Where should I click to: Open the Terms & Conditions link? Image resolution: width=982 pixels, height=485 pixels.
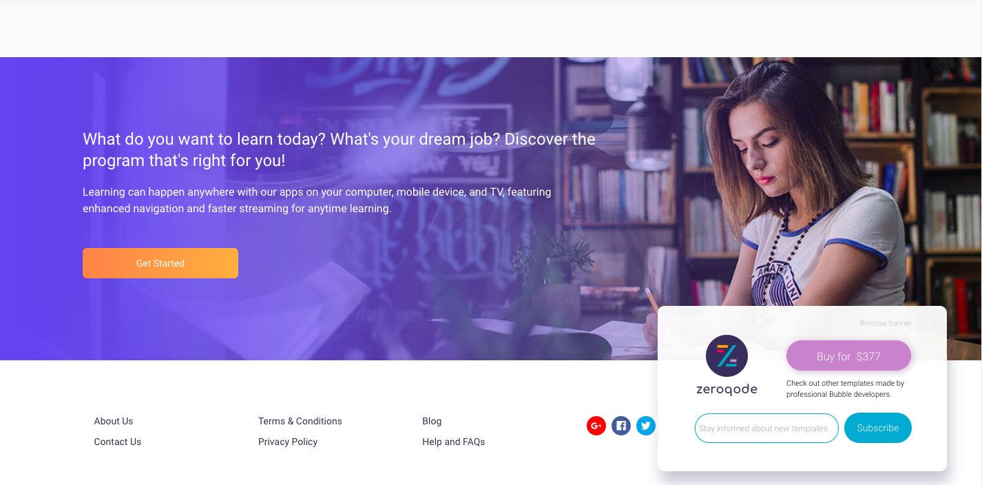[x=300, y=421]
